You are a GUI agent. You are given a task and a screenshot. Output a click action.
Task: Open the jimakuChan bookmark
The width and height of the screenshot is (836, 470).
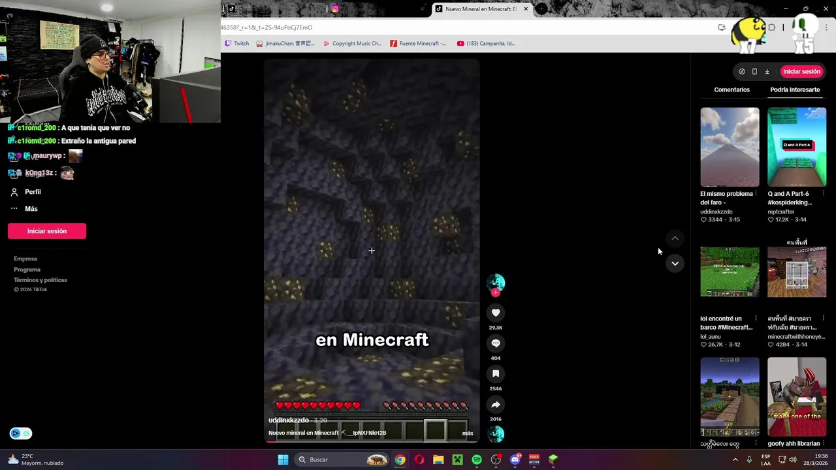[x=285, y=44]
